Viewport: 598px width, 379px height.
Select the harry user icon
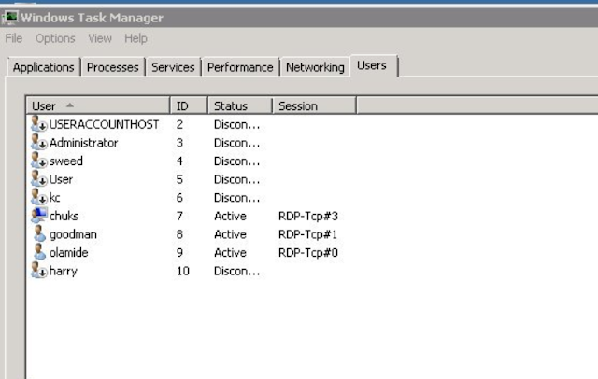(38, 271)
